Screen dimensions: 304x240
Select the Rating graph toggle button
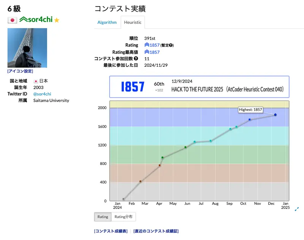(x=103, y=217)
